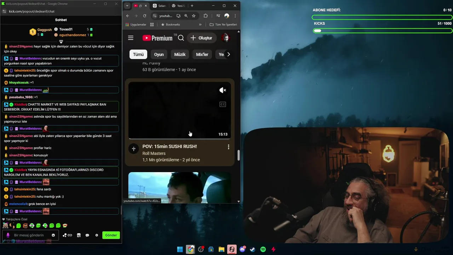Open the YouTube account avatar menu
This screenshot has width=453, height=255.
point(225,38)
